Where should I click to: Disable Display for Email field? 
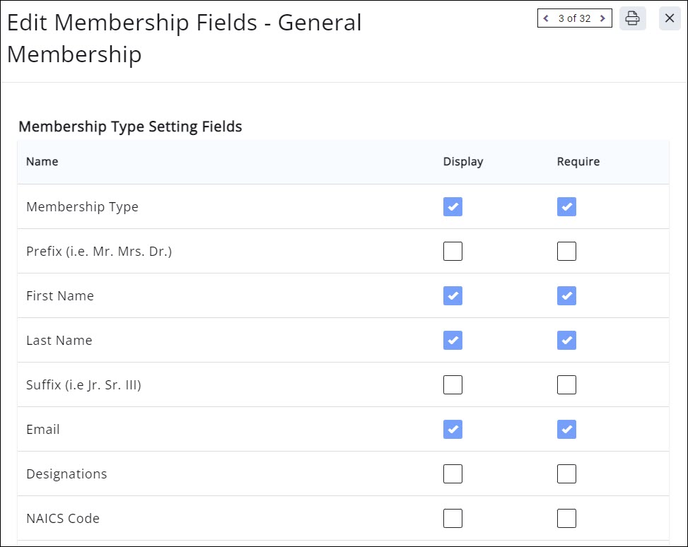(453, 430)
